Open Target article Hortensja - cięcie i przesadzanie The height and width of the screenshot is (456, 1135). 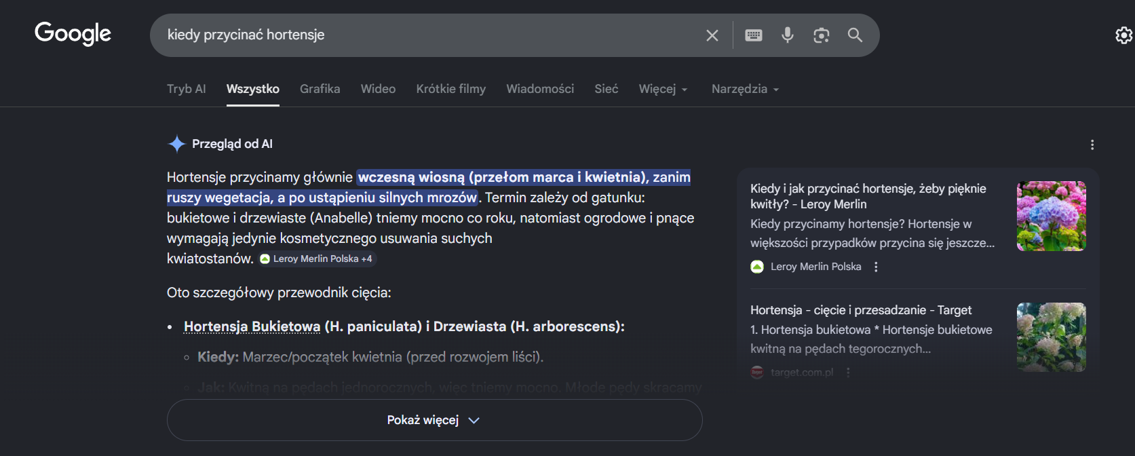click(x=861, y=310)
